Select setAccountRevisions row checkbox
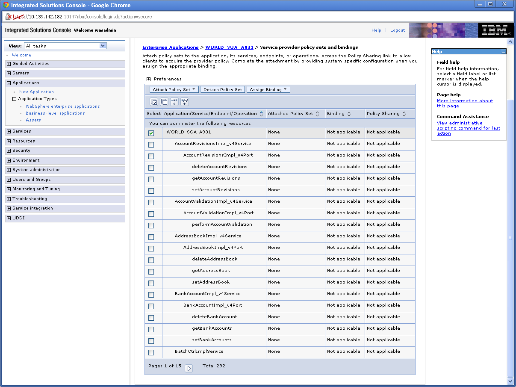Image resolution: width=516 pixels, height=387 pixels. pyautogui.click(x=151, y=191)
